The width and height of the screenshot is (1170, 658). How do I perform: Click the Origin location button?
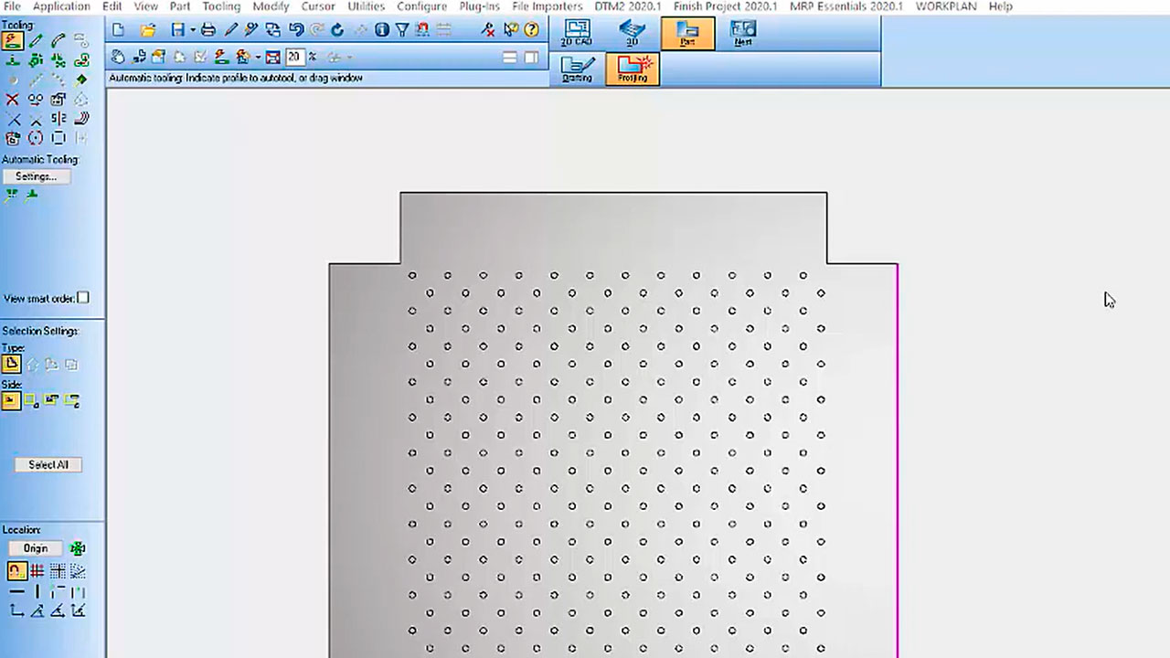(36, 548)
